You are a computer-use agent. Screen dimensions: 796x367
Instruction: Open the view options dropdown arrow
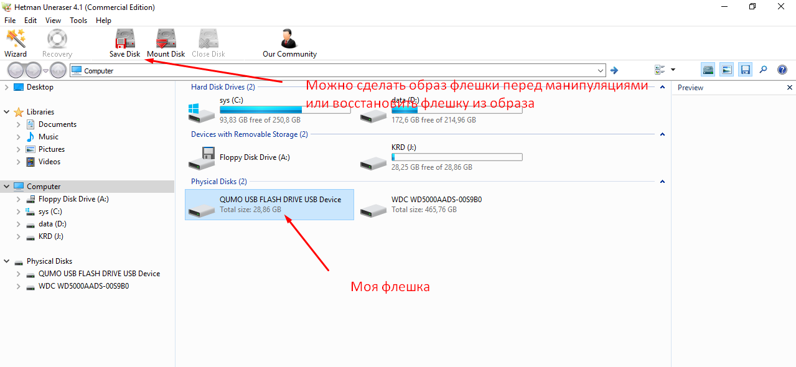click(x=673, y=70)
